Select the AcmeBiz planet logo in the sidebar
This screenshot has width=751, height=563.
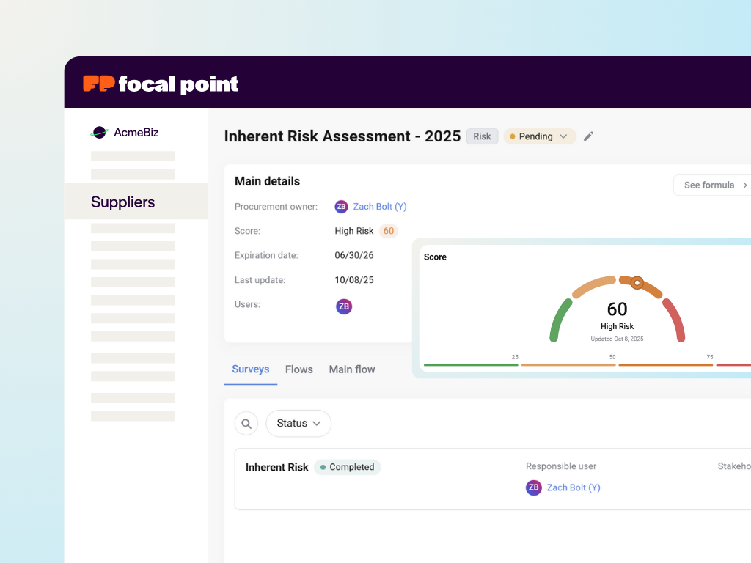click(x=99, y=132)
